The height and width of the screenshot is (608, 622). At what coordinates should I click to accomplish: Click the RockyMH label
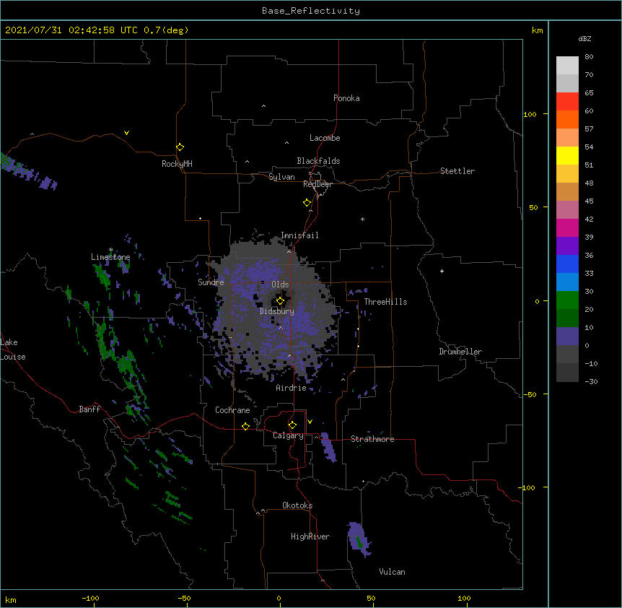click(x=177, y=164)
